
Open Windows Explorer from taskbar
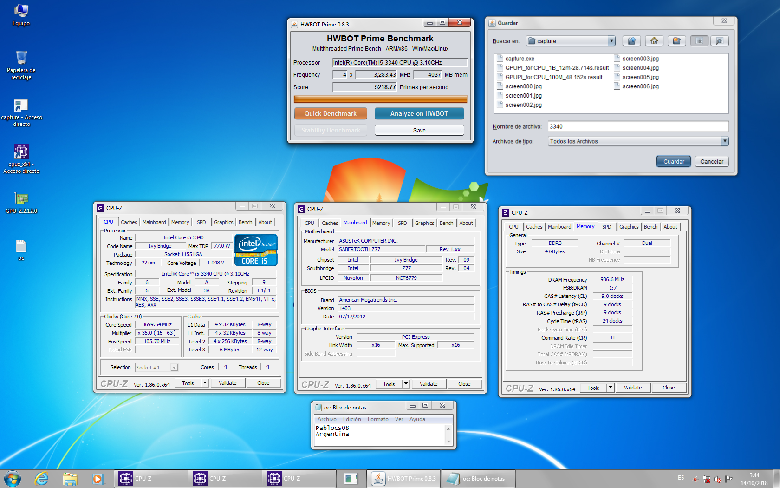[x=70, y=478]
